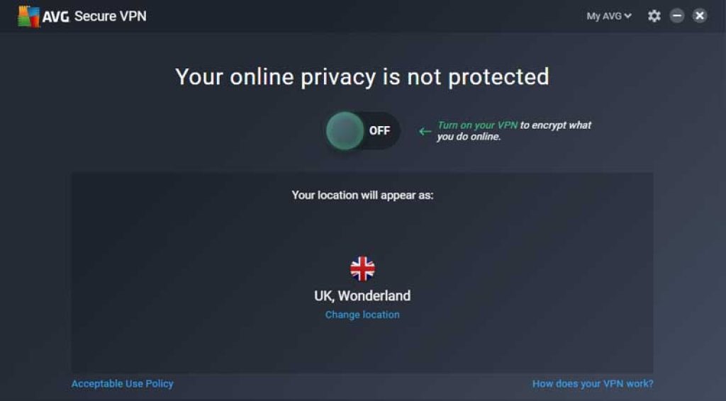Click the AVG colorful logo icon
Screen dimensions: 726x401
(x=28, y=17)
